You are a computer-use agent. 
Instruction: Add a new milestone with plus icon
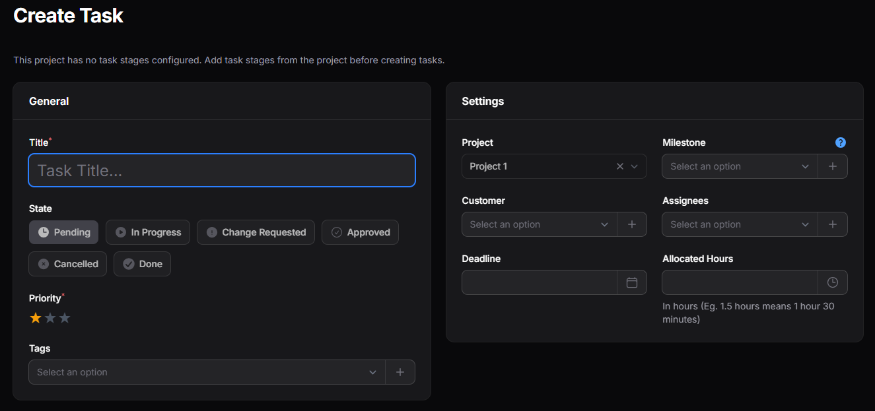pos(833,166)
